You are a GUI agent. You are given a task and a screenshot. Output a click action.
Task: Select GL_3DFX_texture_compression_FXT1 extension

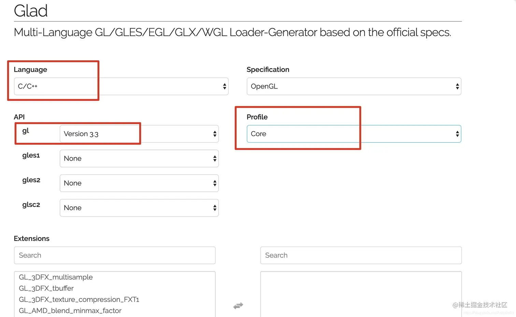tap(79, 300)
